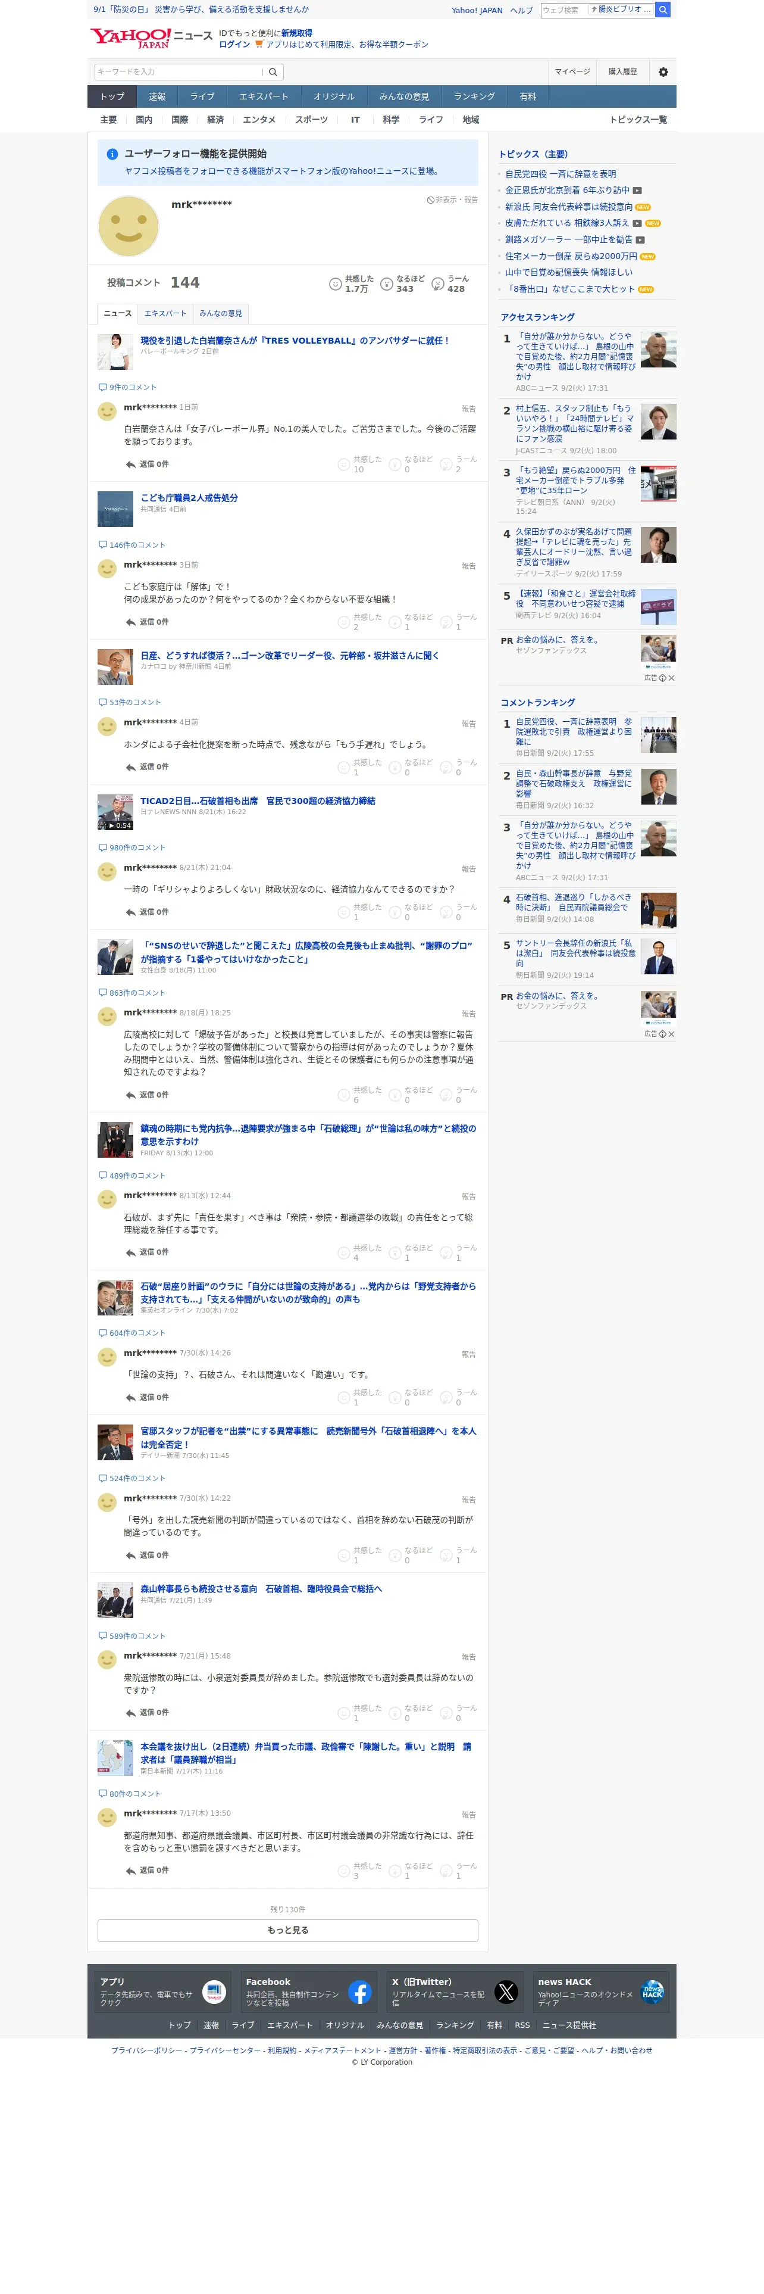This screenshot has height=2294, width=764.
Task: Click the mrk******** profile smiley avatar
Action: [x=128, y=226]
